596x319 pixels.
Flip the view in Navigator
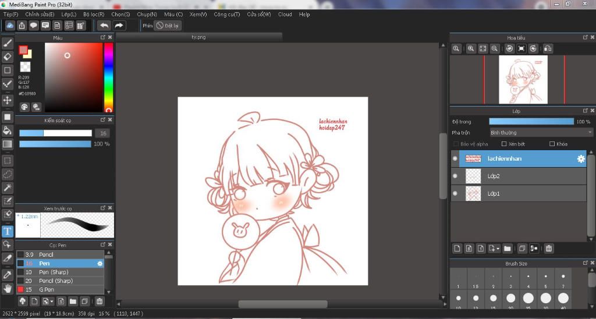pyautogui.click(x=548, y=49)
